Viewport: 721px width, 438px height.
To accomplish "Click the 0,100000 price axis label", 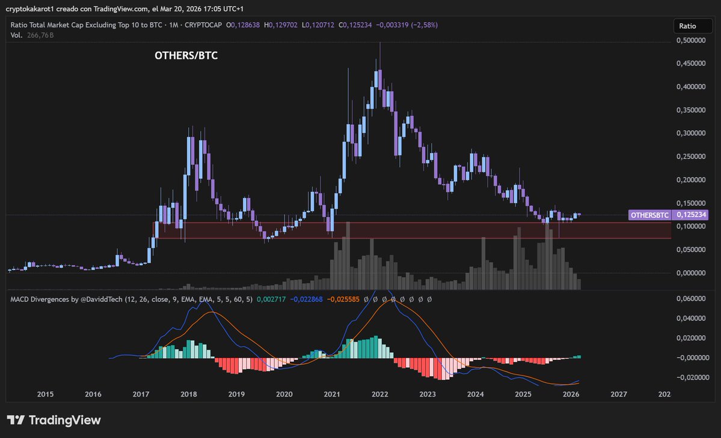I will (x=691, y=227).
